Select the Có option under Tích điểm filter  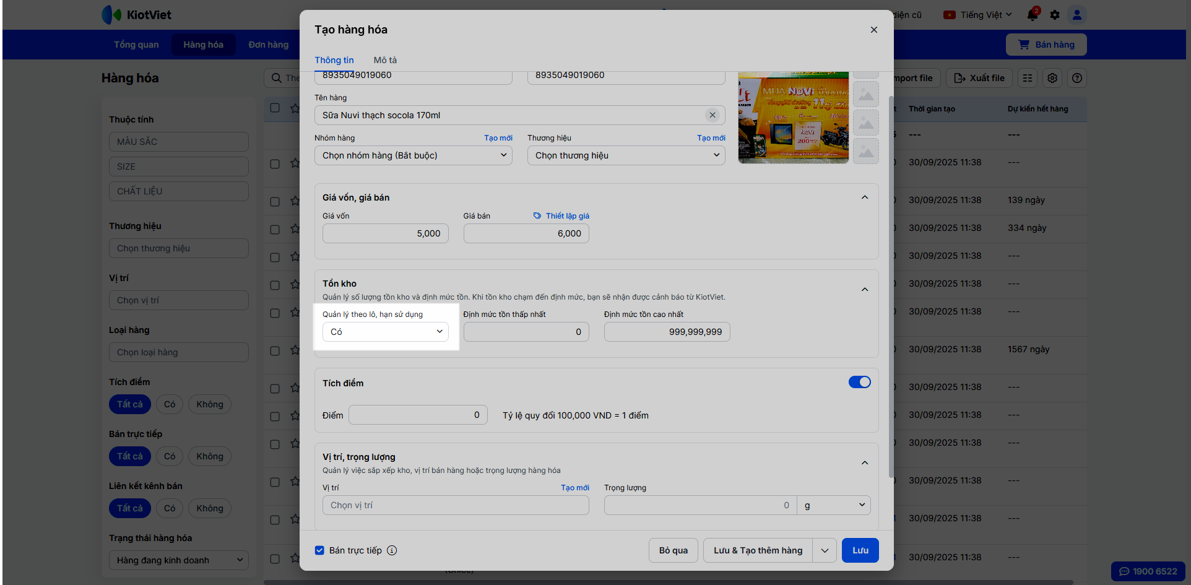click(170, 404)
